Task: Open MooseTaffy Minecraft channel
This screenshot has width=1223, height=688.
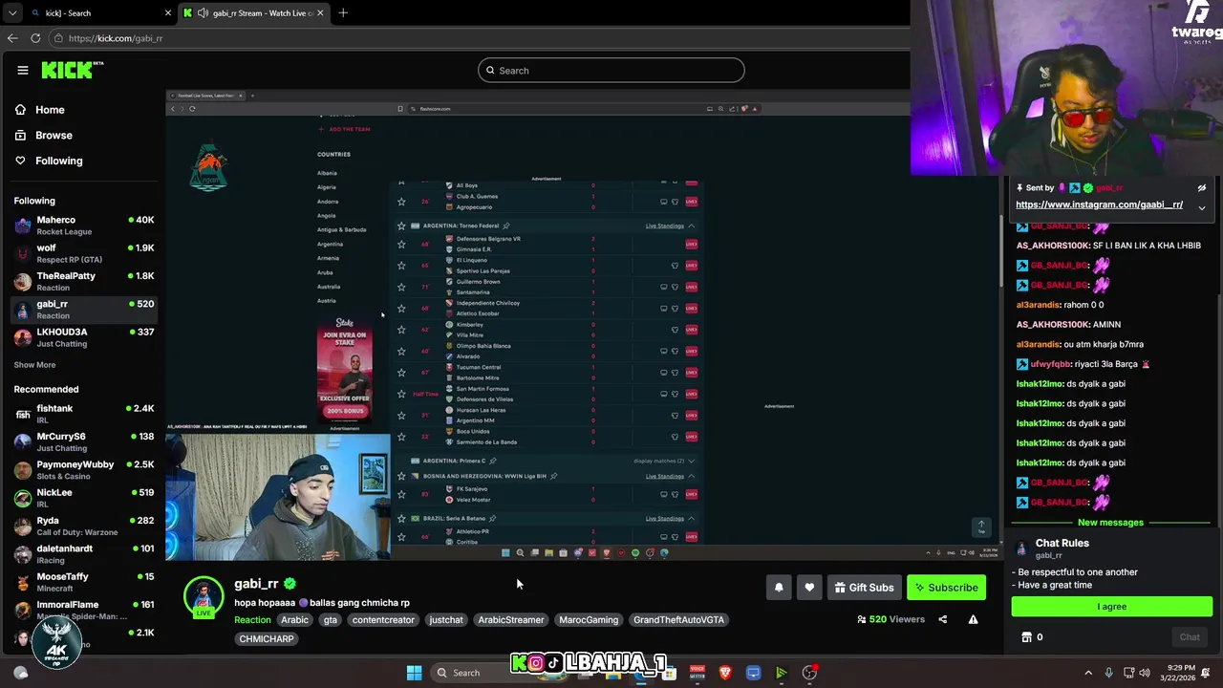Action: click(84, 582)
